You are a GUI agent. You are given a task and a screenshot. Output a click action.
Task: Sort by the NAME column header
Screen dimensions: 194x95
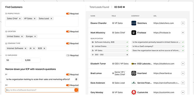coord(93,16)
